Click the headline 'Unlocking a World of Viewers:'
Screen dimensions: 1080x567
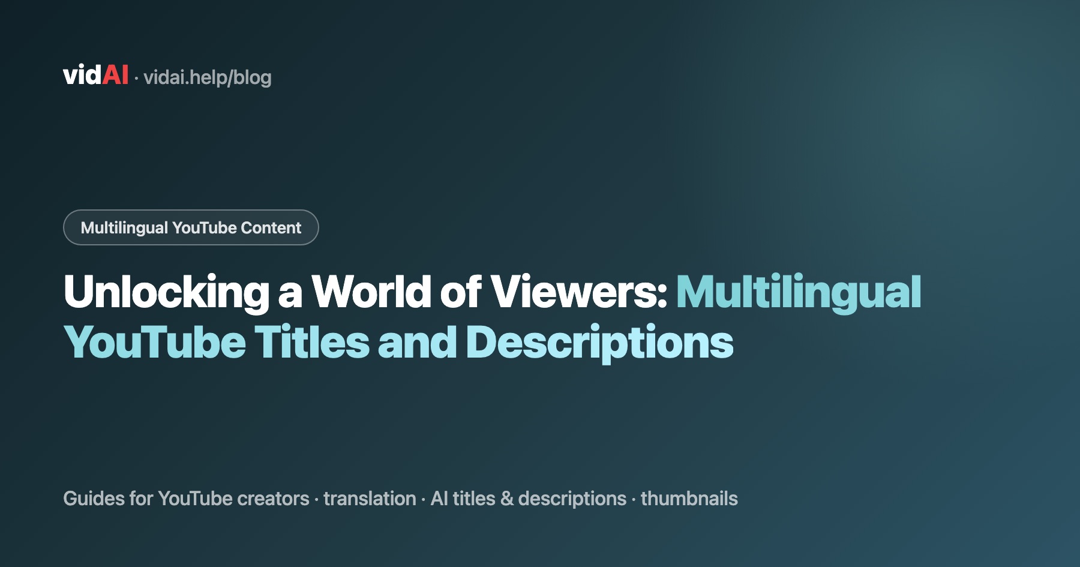[365, 292]
